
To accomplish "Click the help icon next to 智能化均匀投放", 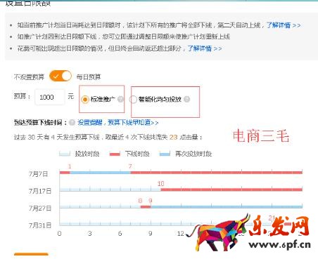I will [187, 99].
